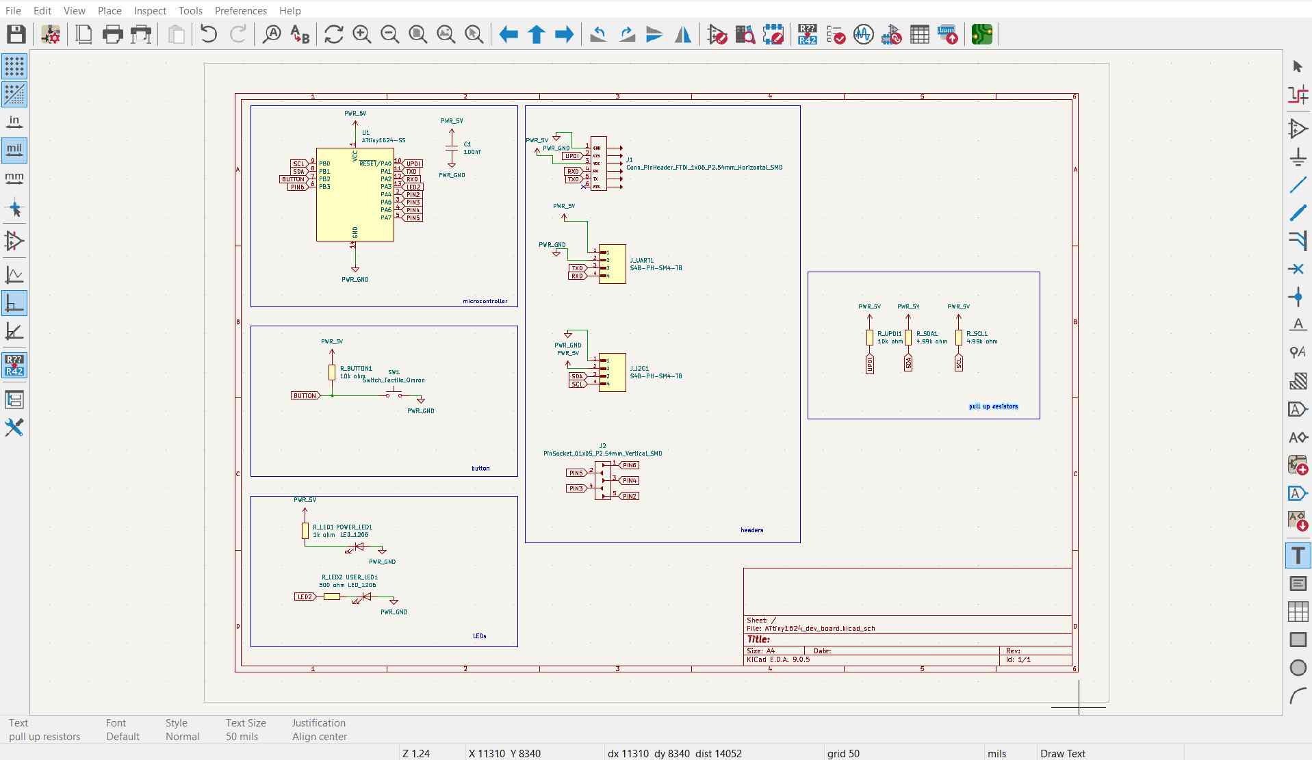The image size is (1312, 760).
Task: Show the properties manager panel
Action: pos(14,428)
